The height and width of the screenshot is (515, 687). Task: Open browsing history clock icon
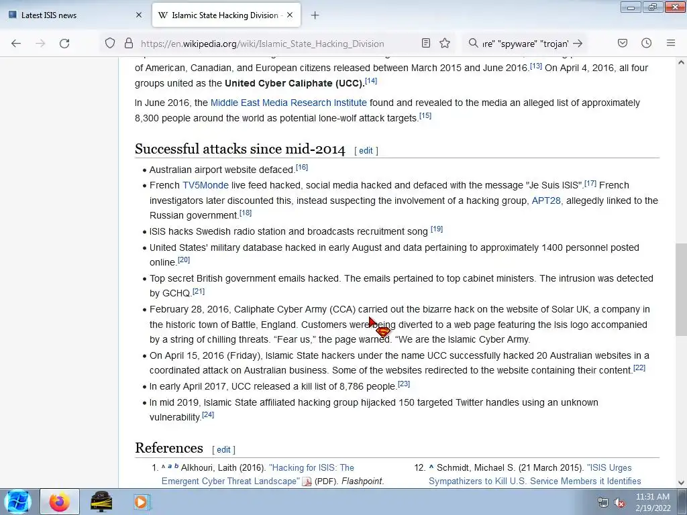point(646,43)
